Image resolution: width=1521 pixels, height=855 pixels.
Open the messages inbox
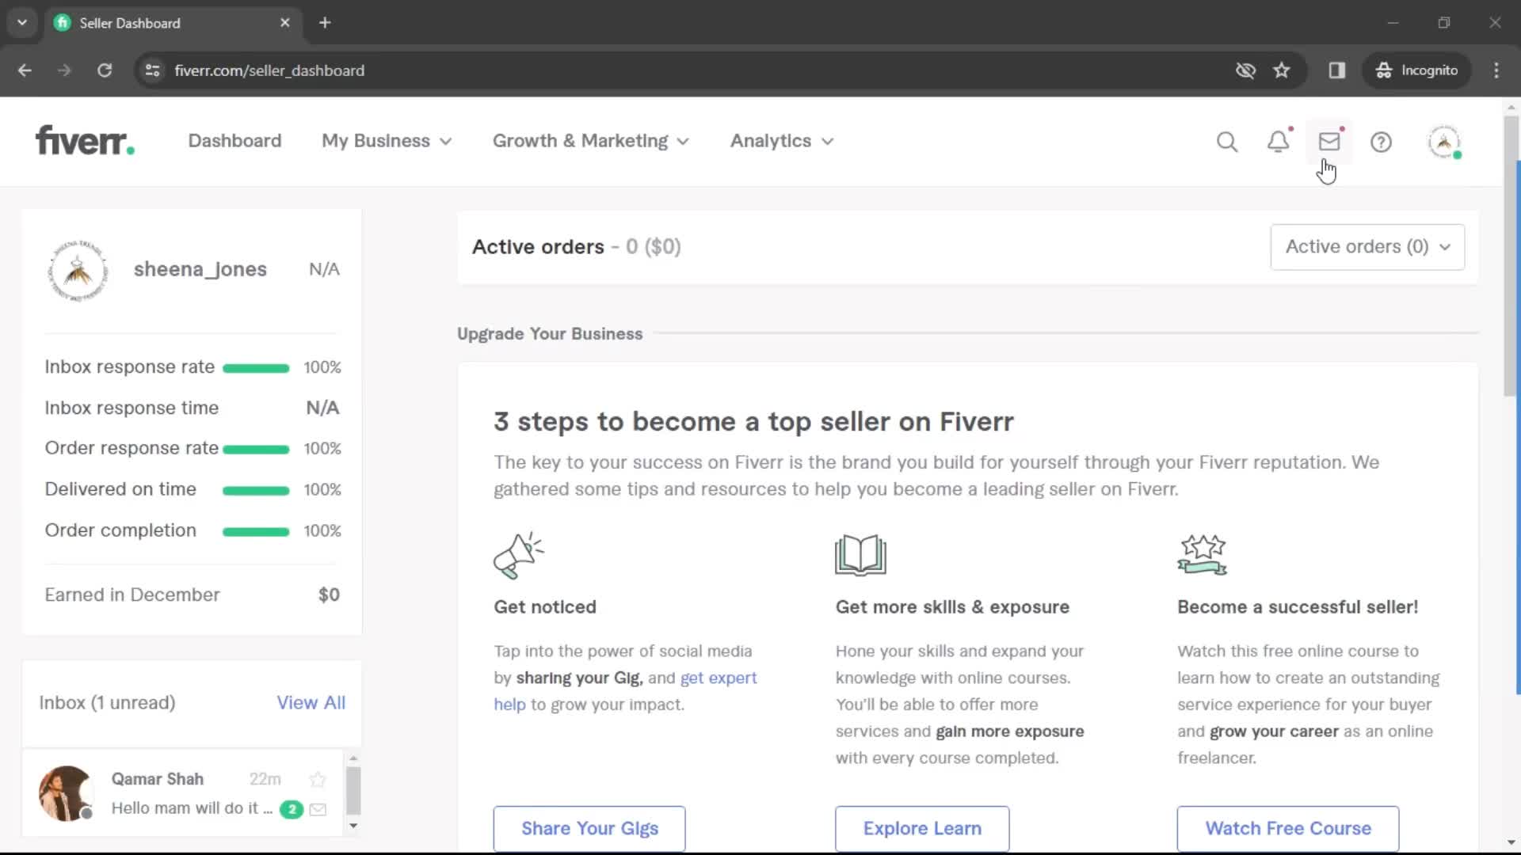coord(1328,141)
